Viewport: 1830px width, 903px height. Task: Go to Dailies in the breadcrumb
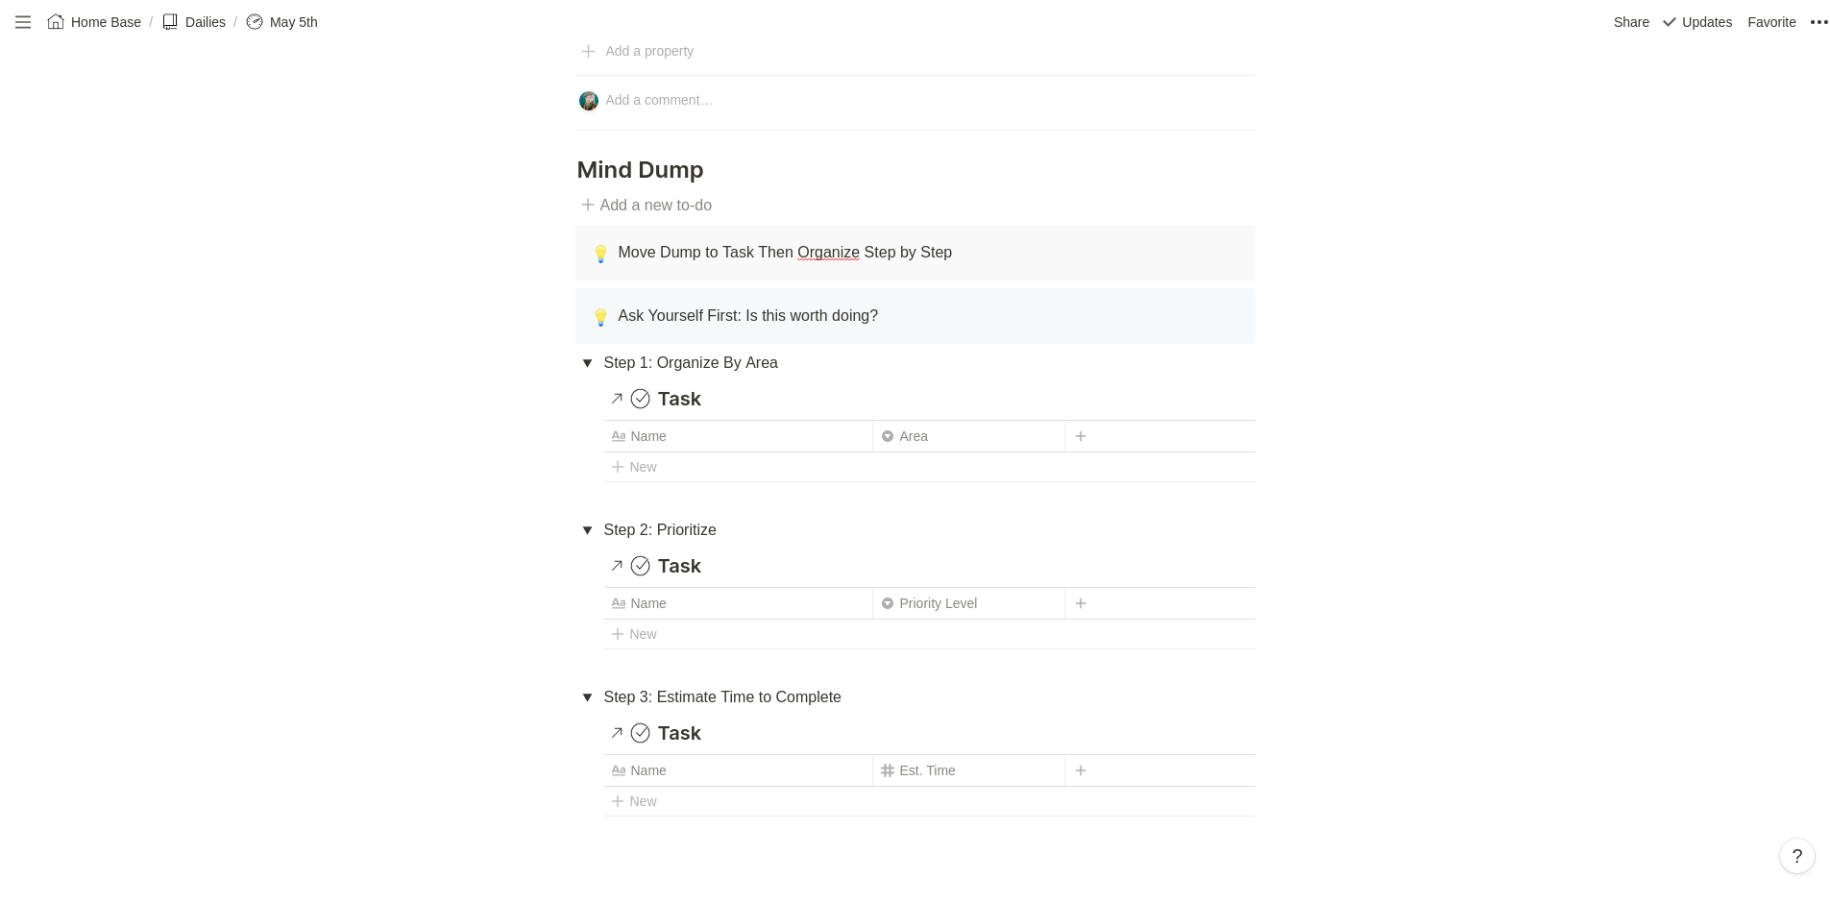click(194, 22)
